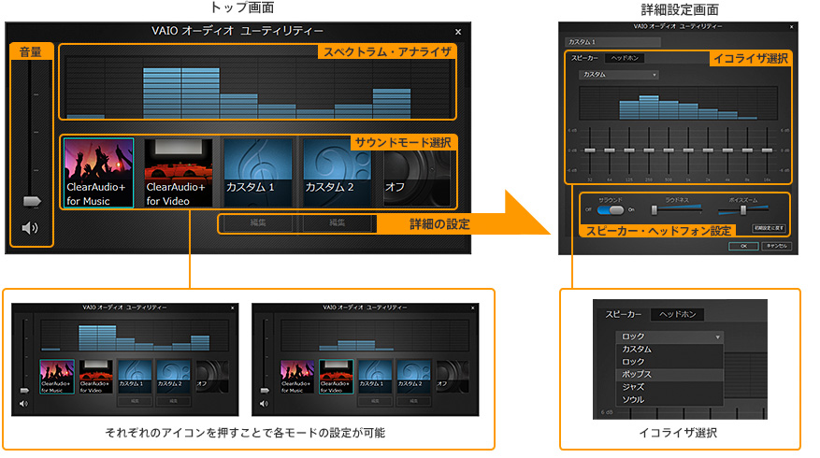Click オフ tile in small window with Video highlighted

click(x=453, y=377)
